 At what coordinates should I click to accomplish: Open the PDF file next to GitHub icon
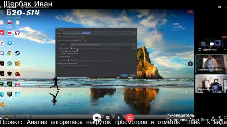(10, 33)
